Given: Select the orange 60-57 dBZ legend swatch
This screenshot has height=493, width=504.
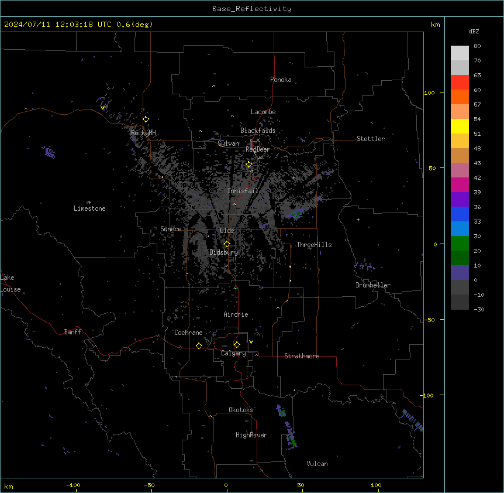Looking at the screenshot, I should pos(460,97).
